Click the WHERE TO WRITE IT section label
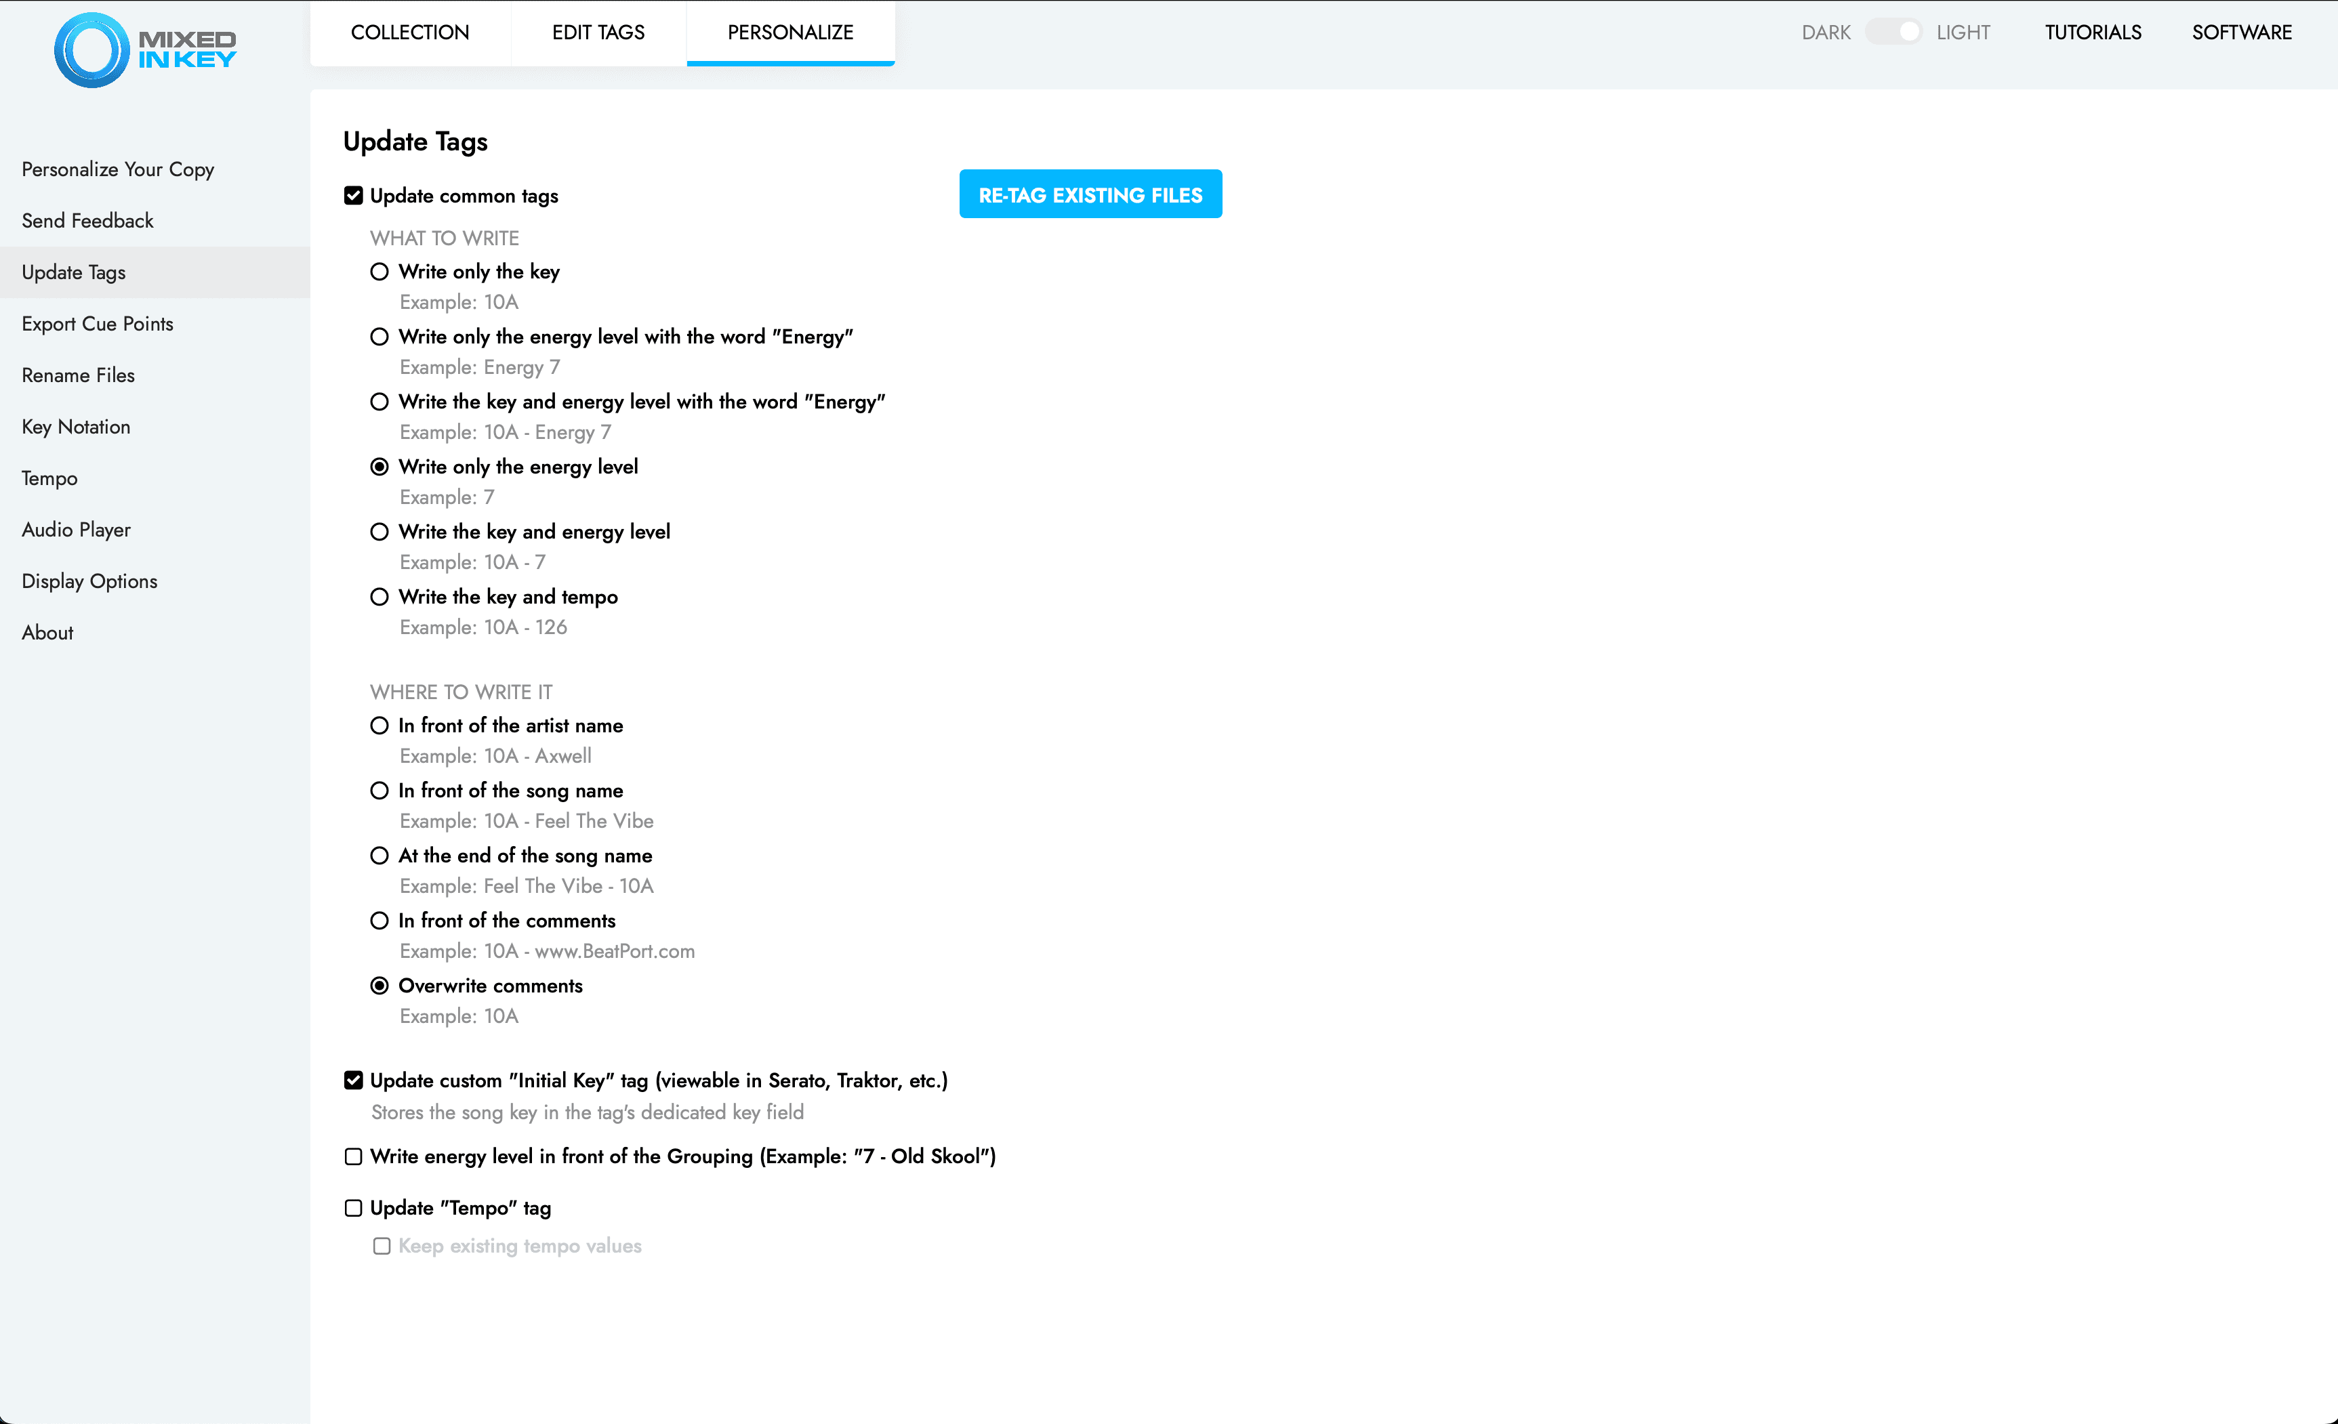The height and width of the screenshot is (1424, 2338). [x=461, y=692]
